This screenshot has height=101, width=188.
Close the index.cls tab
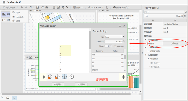(x=20, y=2)
